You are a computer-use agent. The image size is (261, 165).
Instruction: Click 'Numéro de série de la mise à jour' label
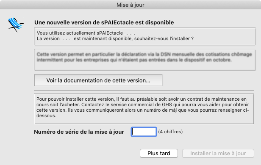[79, 132]
